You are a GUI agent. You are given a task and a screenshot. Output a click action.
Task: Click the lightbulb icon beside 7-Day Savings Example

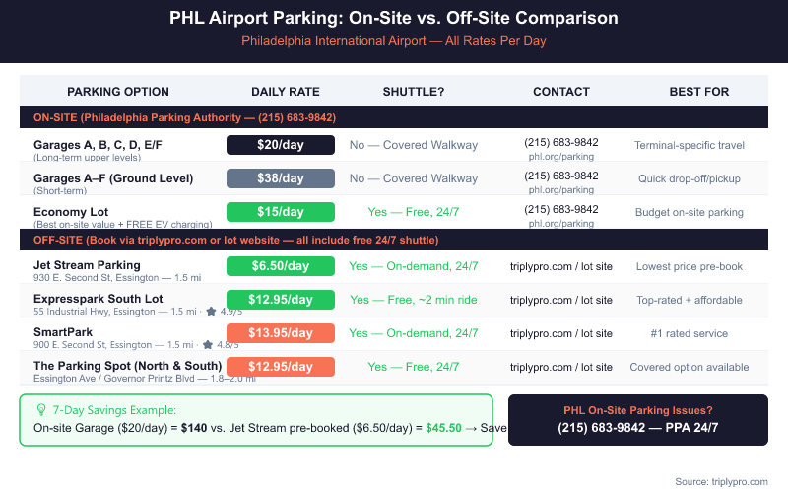pyautogui.click(x=41, y=409)
